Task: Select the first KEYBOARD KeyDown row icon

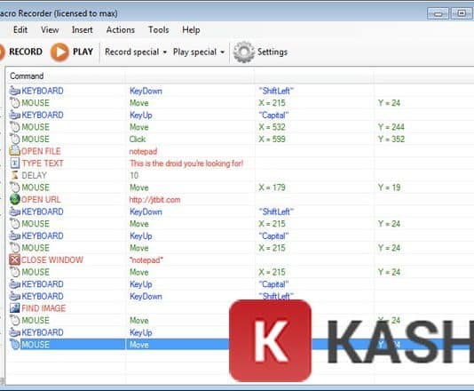Action: 14,91
